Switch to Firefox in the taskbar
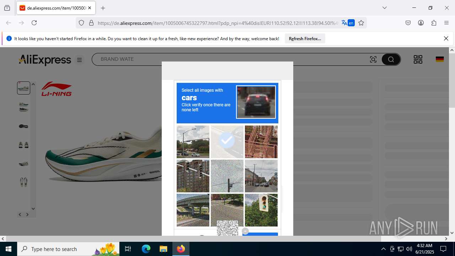This screenshot has height=256, width=455. (181, 249)
